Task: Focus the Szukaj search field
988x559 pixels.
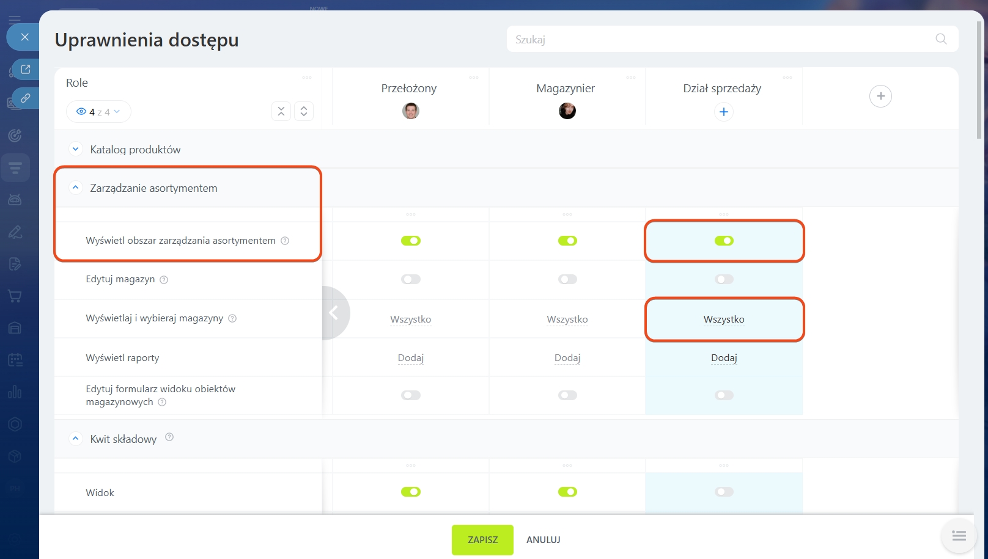Action: click(721, 39)
